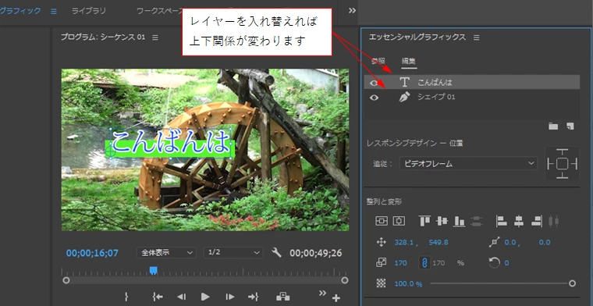Click the align top edges icon
This screenshot has height=306, width=593.
pos(424,221)
